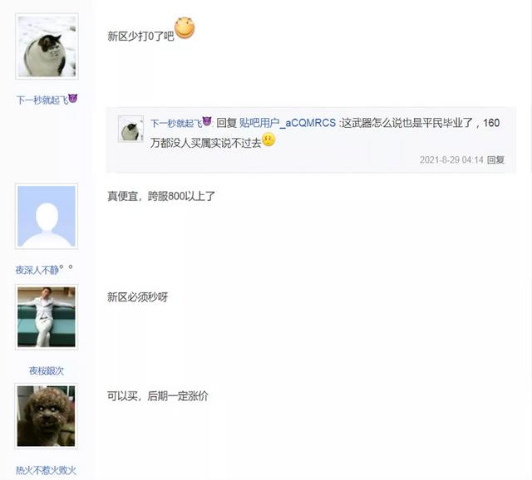Open avatar of man on green sofa

point(47,317)
